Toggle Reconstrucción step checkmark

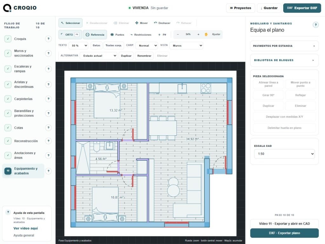tap(8, 141)
